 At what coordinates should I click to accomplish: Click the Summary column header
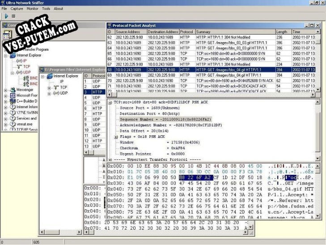[235, 32]
